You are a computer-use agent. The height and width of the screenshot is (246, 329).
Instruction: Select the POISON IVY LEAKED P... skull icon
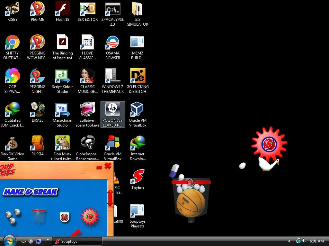pos(113,114)
